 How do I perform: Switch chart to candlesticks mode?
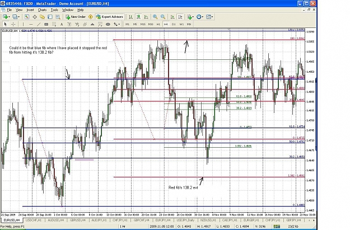click(x=138, y=17)
